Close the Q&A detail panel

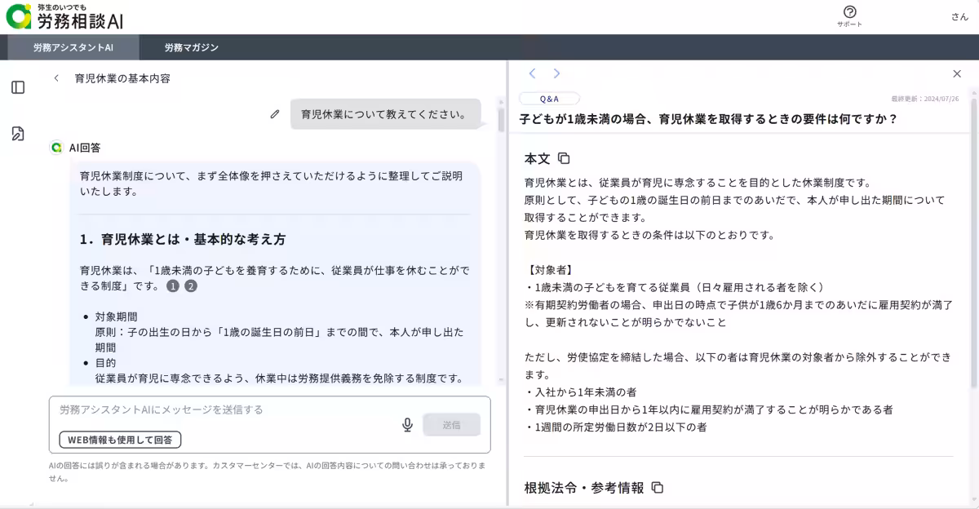tap(956, 73)
